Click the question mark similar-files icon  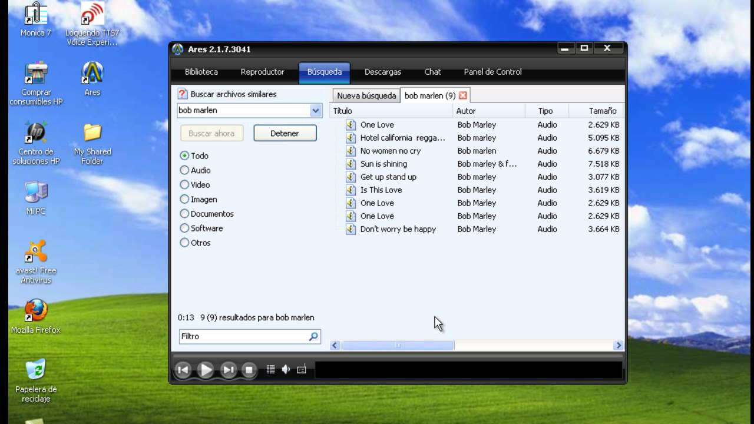pyautogui.click(x=183, y=94)
